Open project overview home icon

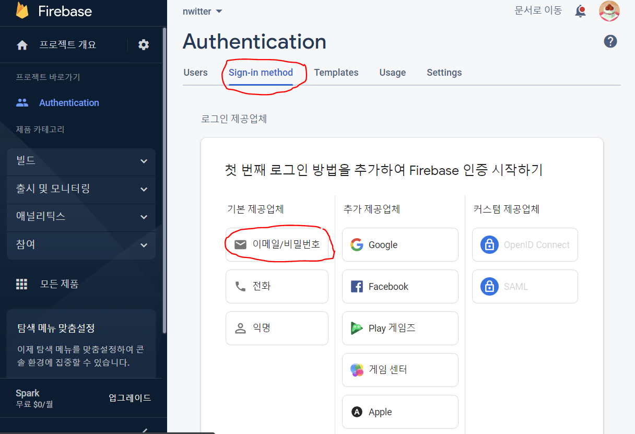[x=22, y=45]
